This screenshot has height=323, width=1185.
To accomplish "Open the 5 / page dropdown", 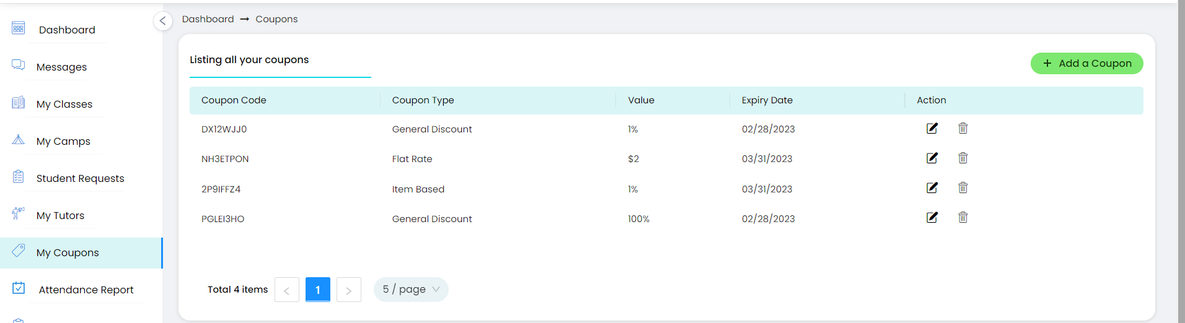I will [411, 290].
